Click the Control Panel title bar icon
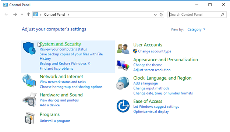This screenshot has width=230, height=132. (6, 5)
